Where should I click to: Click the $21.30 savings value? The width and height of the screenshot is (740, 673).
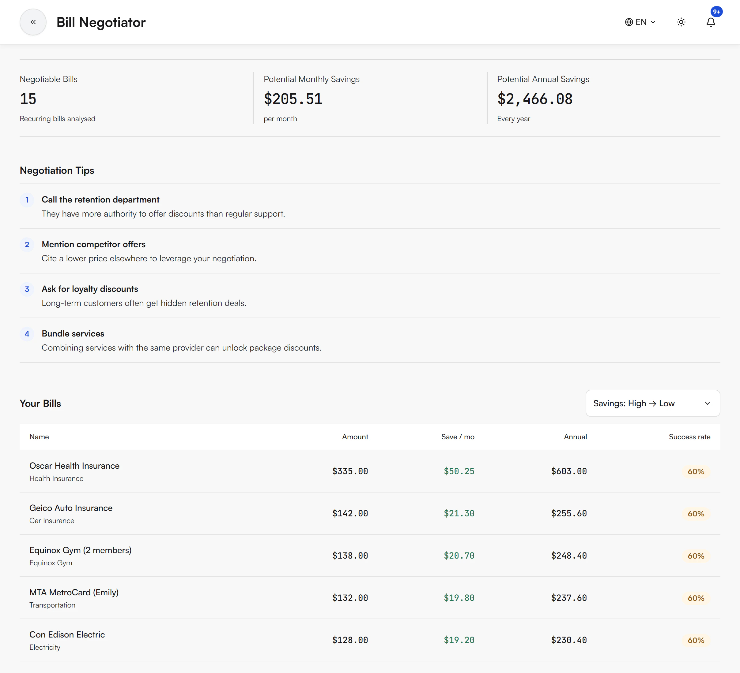coord(459,513)
